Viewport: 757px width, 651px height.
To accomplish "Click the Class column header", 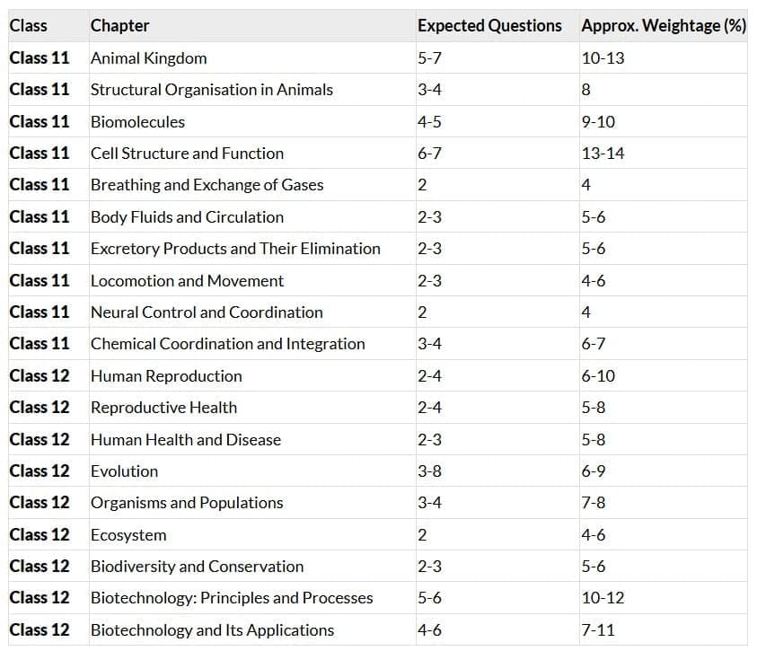I will click(29, 26).
